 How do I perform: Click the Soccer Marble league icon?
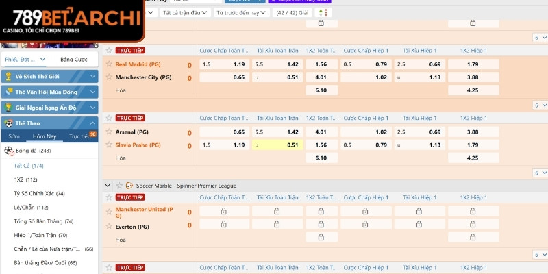click(129, 185)
